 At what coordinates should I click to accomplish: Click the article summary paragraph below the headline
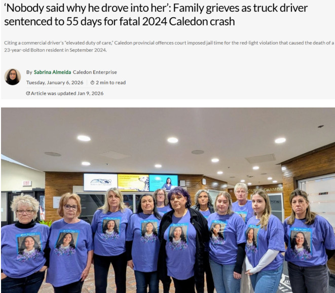[169, 46]
